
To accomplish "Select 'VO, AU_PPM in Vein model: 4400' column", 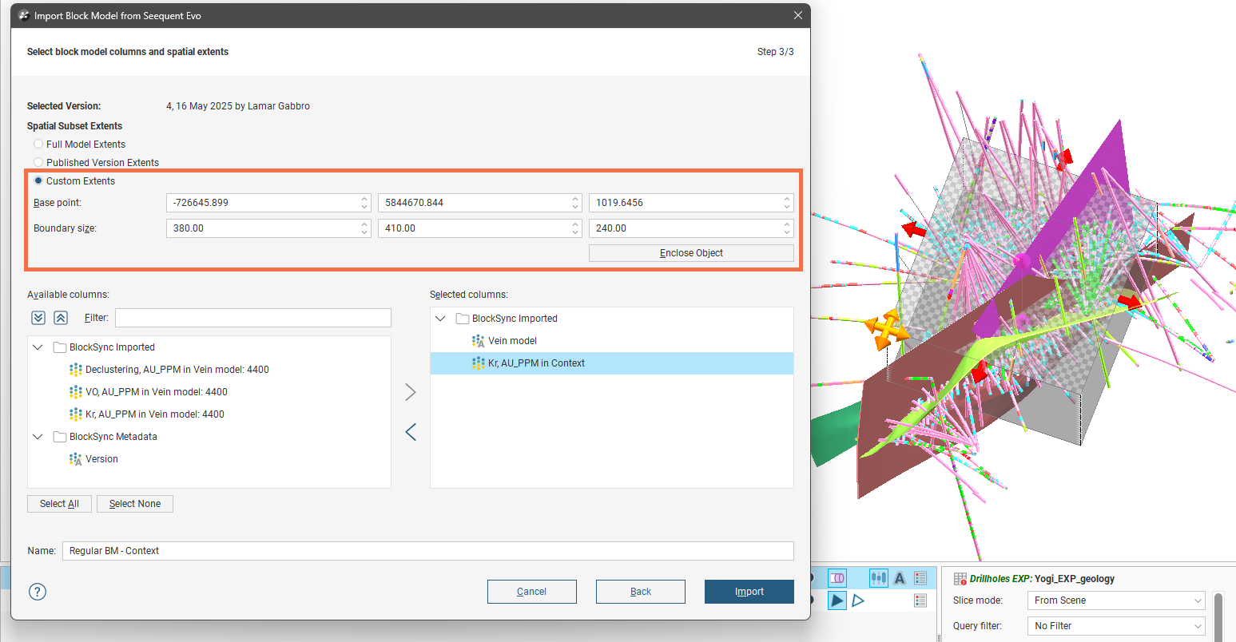I will (156, 392).
